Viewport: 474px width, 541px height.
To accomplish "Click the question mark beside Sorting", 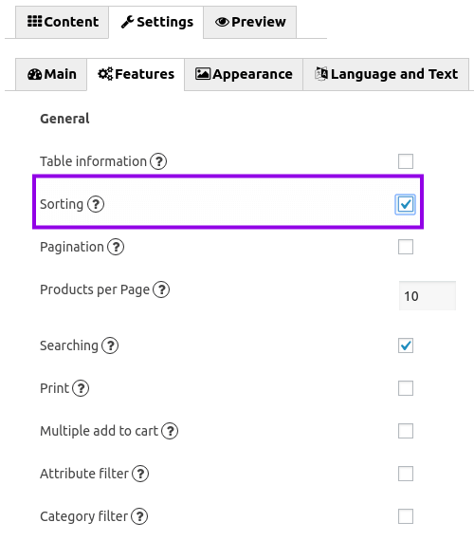I will (96, 204).
